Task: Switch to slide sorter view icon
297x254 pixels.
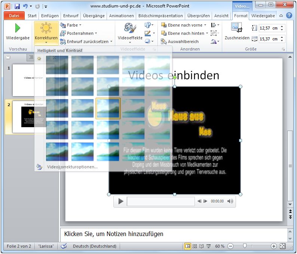Action: click(x=195, y=246)
